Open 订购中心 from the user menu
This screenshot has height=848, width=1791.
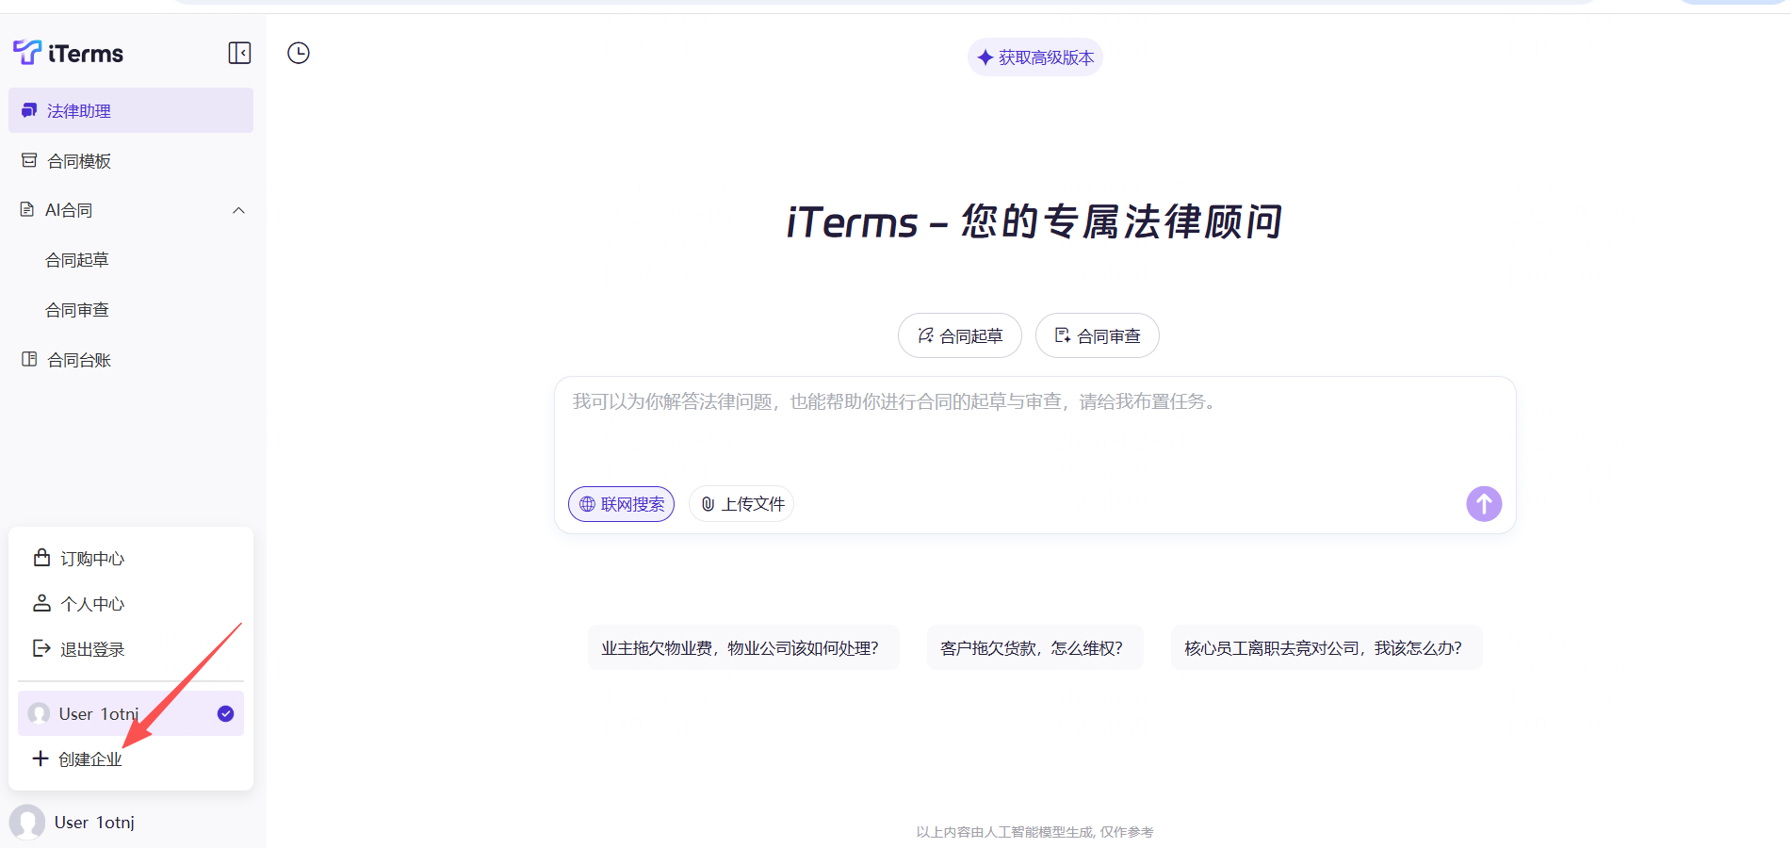coord(131,558)
